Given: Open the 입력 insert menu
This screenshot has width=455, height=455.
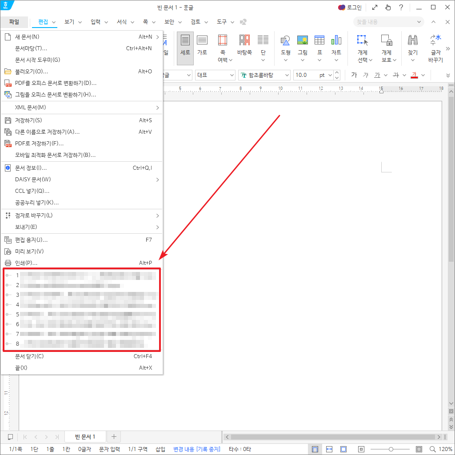Looking at the screenshot, I should tap(99, 22).
